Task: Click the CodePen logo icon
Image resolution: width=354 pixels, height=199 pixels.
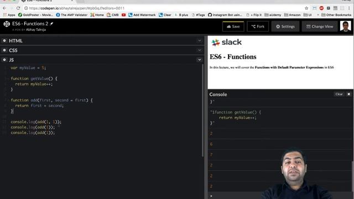Action: [x=7, y=24]
